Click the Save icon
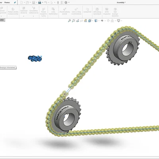This screenshot has height=159, width=159. [33, 2]
